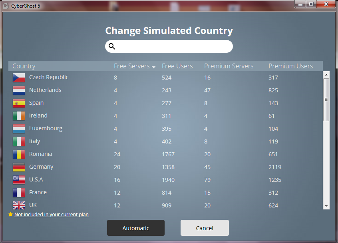This screenshot has width=338, height=243.
Task: Maximize the CyberGhost 5 window
Action: coord(311,4)
